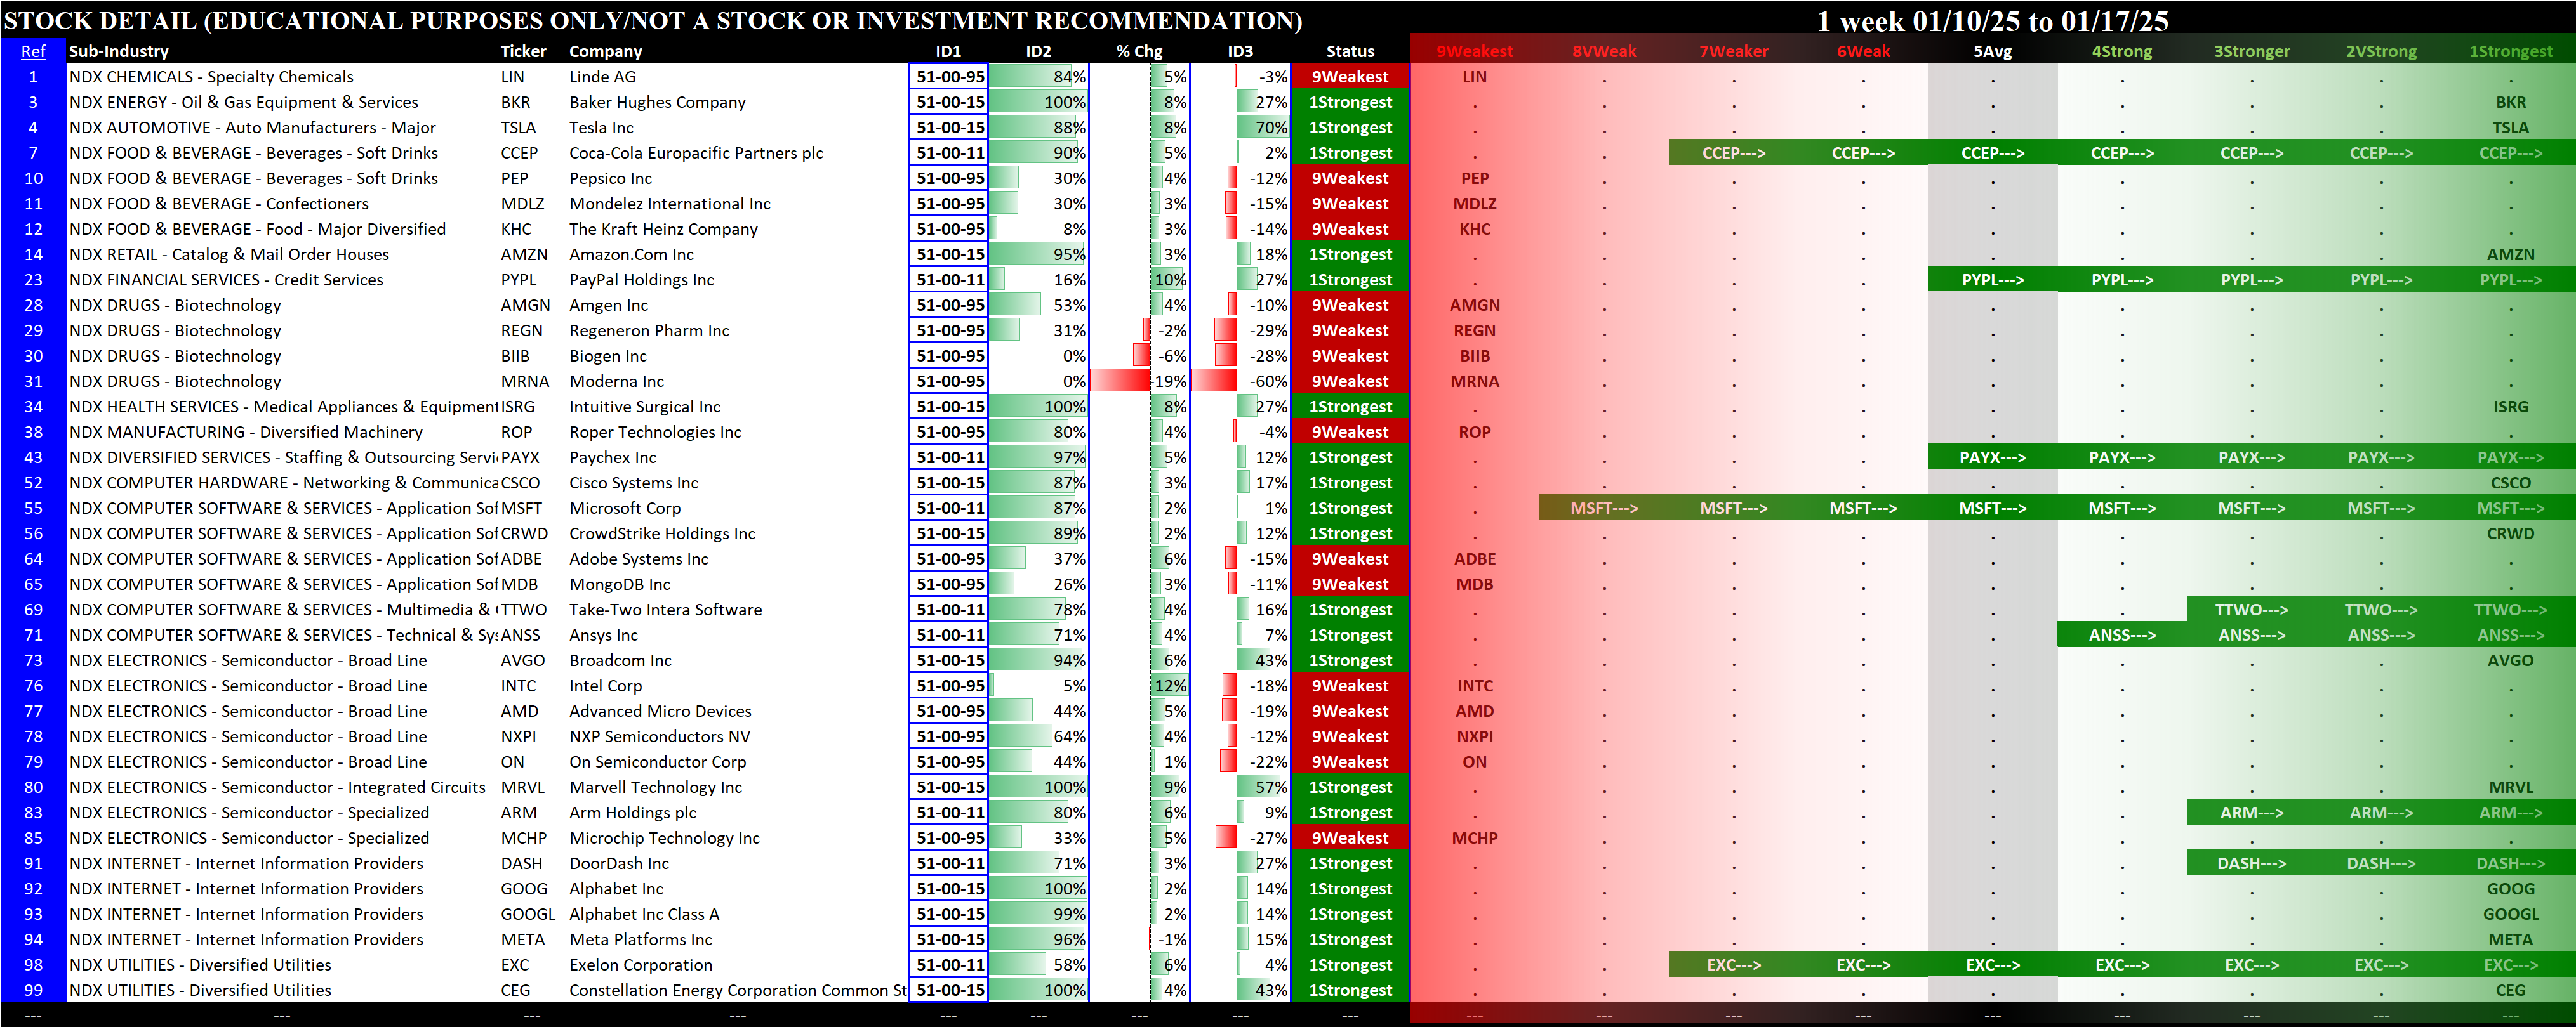The height and width of the screenshot is (1027, 2576).
Task: Click Moderna's red -19% change bar
Action: pos(1120,382)
